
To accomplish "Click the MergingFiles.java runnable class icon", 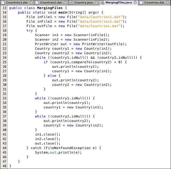I will pos(102,2).
